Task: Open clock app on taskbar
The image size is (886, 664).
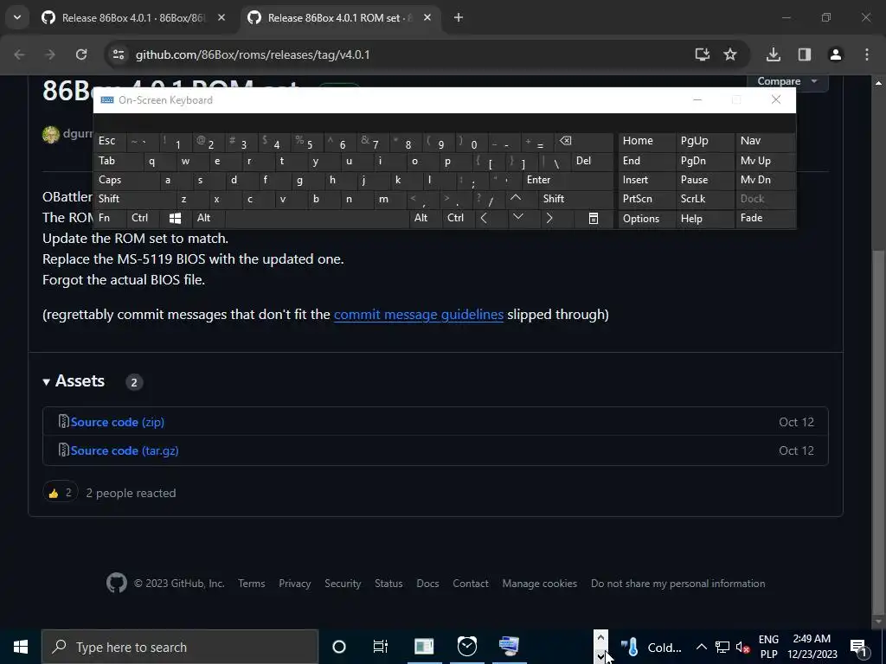Action: point(466,647)
